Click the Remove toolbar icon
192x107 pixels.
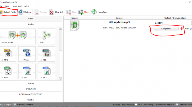[x=37, y=12]
